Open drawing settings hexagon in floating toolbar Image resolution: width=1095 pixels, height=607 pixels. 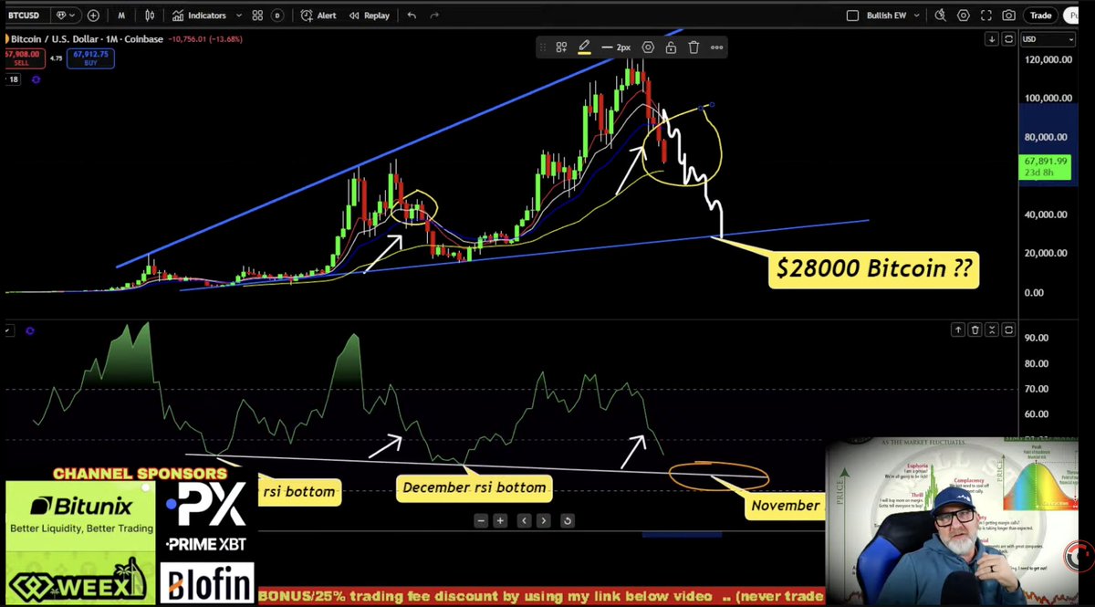648,47
